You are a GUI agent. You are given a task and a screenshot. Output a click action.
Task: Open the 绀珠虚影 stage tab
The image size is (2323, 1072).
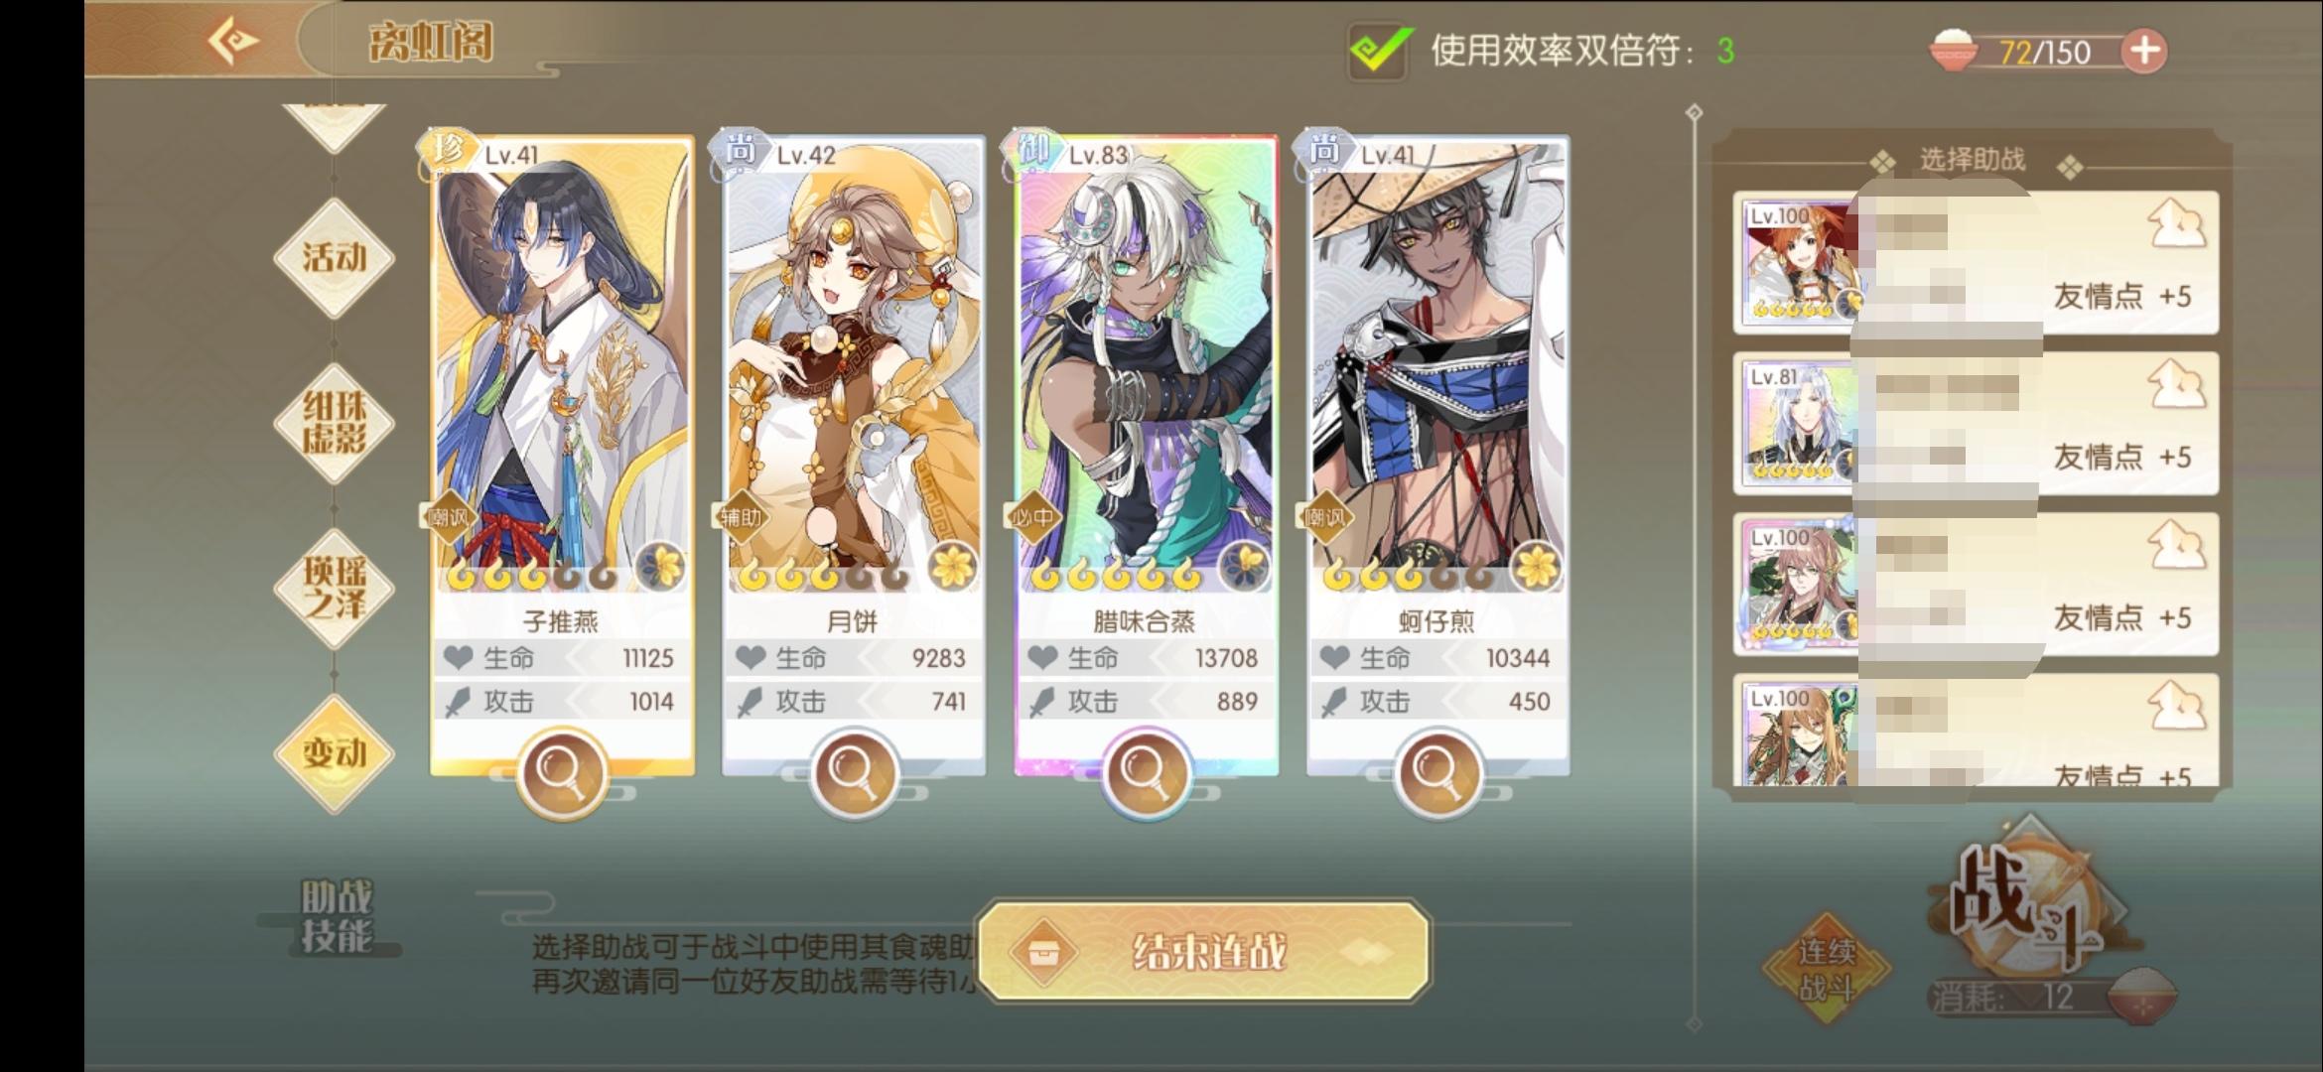pos(335,423)
